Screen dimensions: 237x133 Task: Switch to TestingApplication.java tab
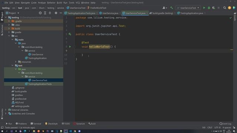(x=191, y=13)
